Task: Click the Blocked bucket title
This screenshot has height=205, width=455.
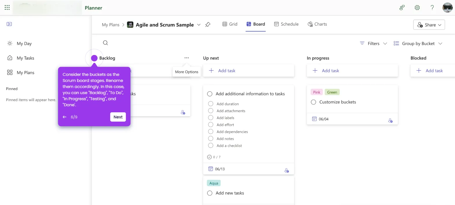Action: click(x=418, y=58)
